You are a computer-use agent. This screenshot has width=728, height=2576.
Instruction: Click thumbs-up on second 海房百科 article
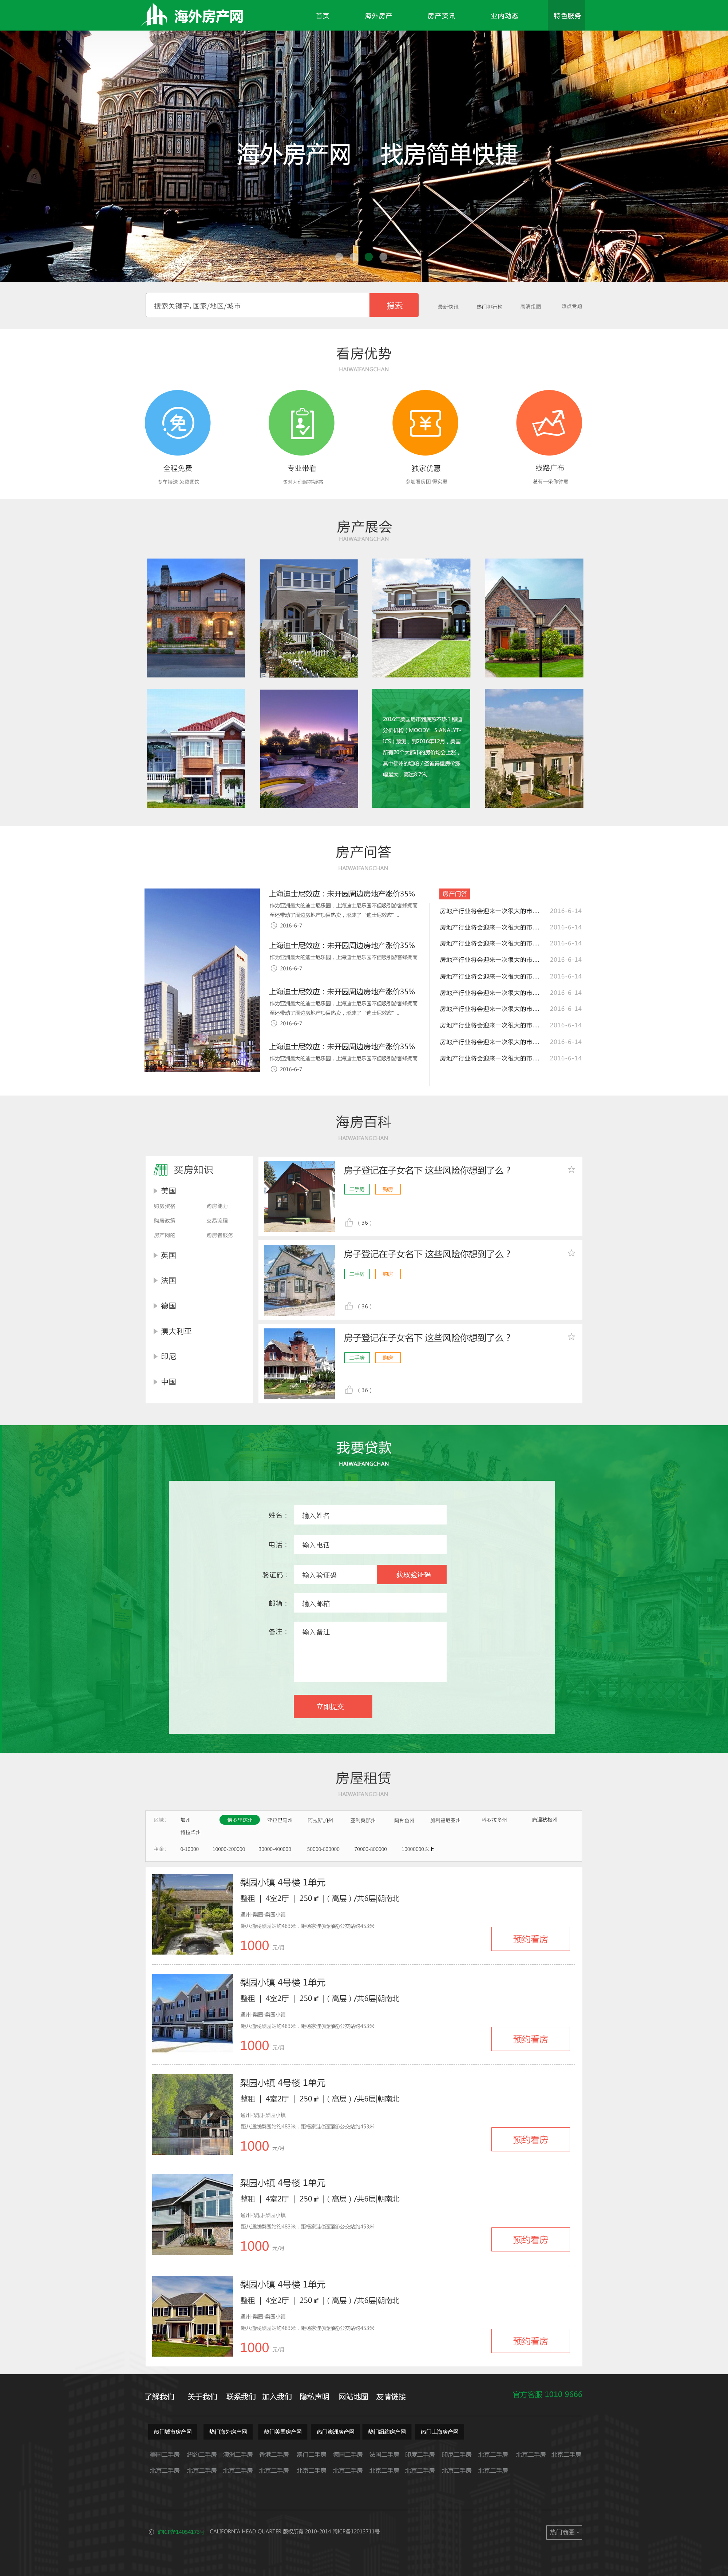[x=349, y=1306]
